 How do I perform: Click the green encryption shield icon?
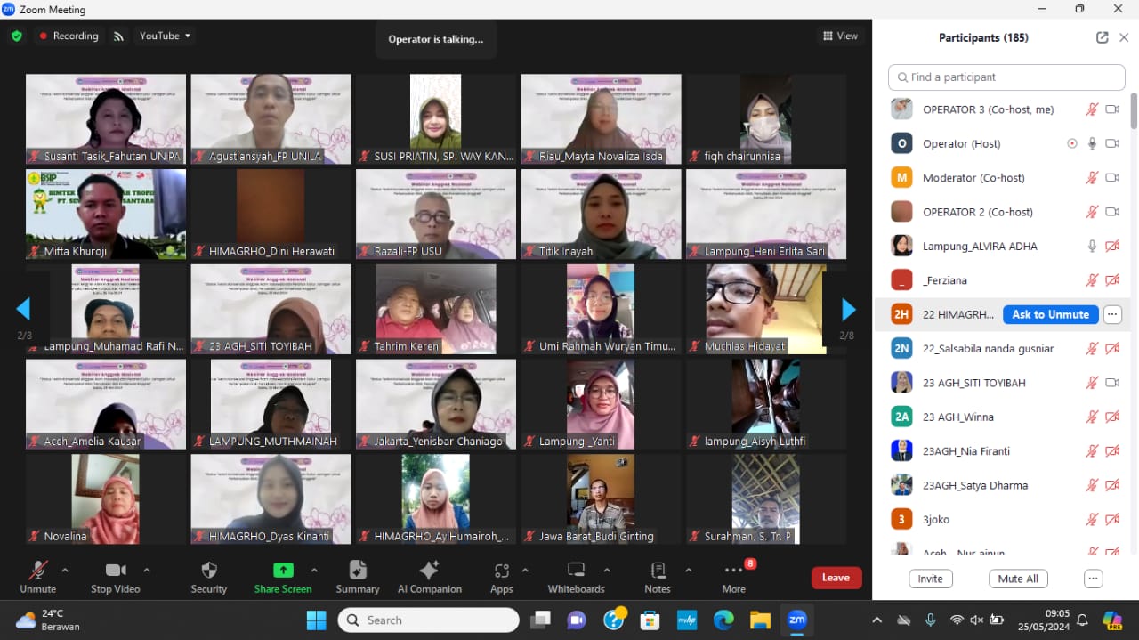16,36
